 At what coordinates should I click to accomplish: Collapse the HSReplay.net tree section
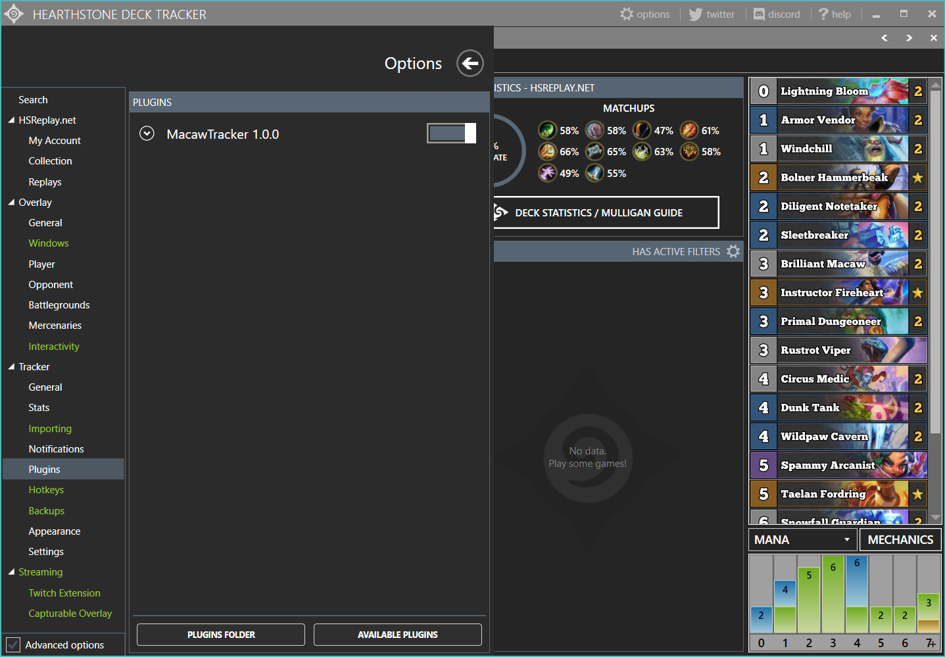click(x=11, y=120)
